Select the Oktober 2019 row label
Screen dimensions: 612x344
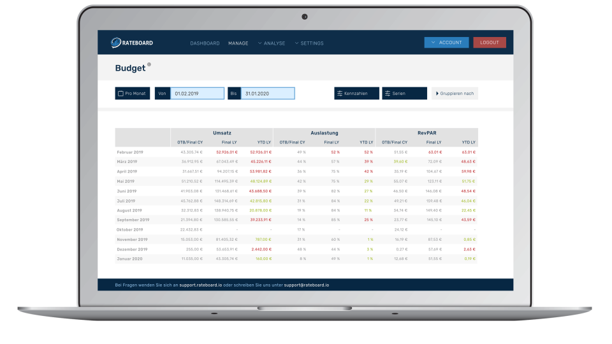130,230
